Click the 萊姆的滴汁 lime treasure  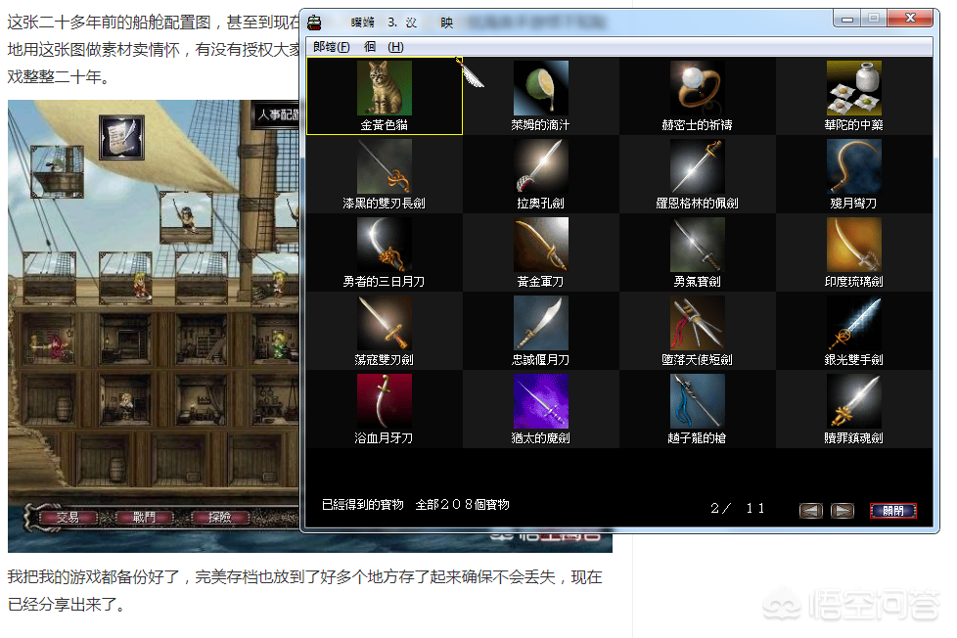pyautogui.click(x=540, y=89)
